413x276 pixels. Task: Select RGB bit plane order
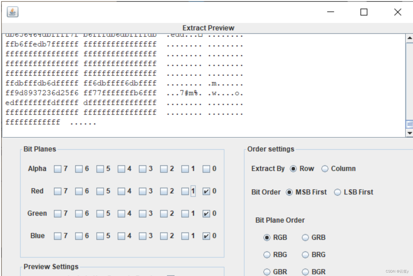(x=267, y=238)
